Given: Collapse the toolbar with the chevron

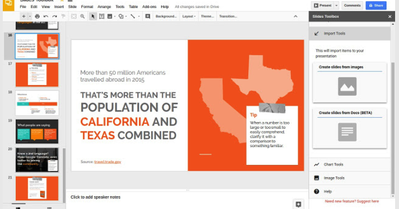Looking at the screenshot, I should coord(295,16).
